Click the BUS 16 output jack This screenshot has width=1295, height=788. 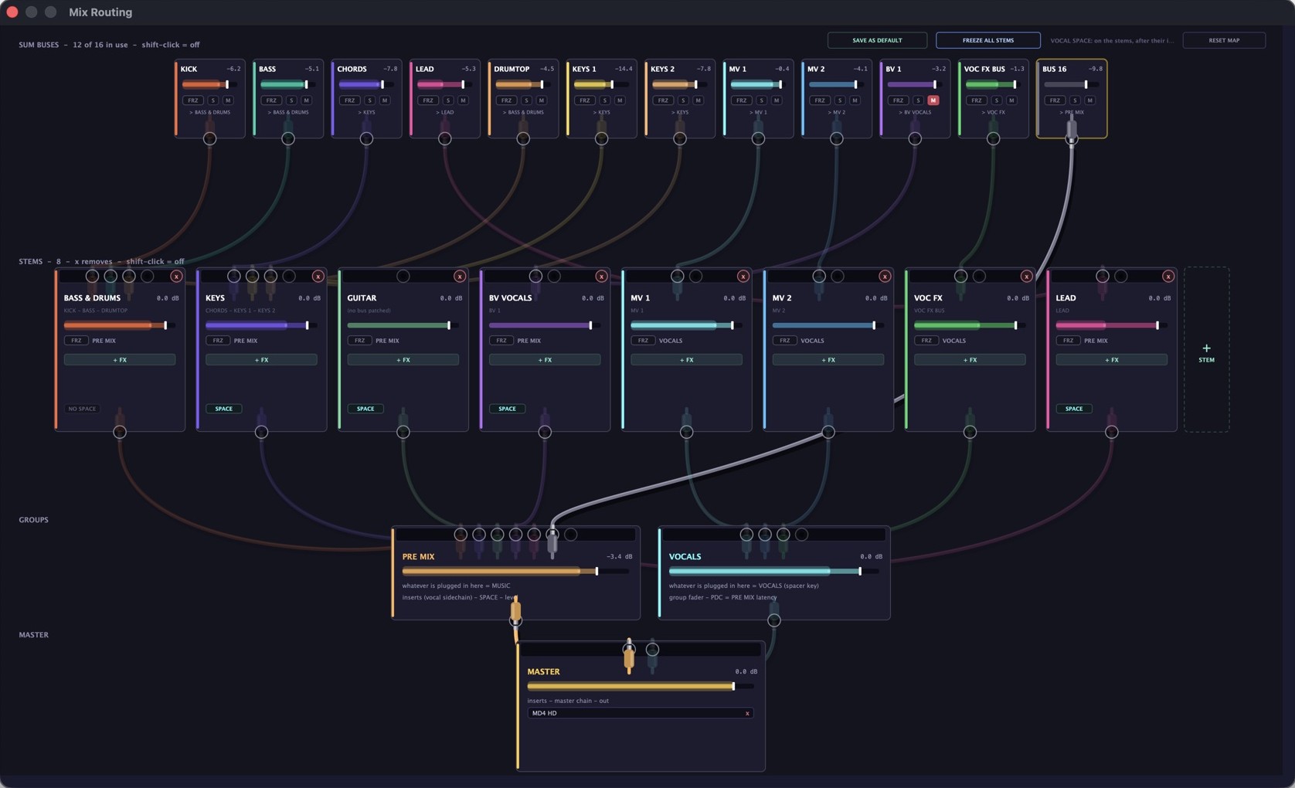pyautogui.click(x=1072, y=139)
